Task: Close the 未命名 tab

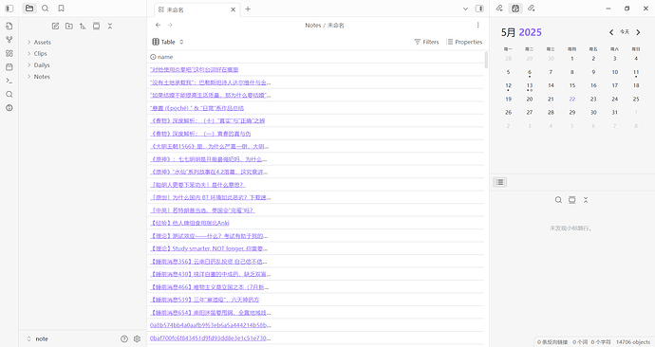Action: click(x=234, y=9)
